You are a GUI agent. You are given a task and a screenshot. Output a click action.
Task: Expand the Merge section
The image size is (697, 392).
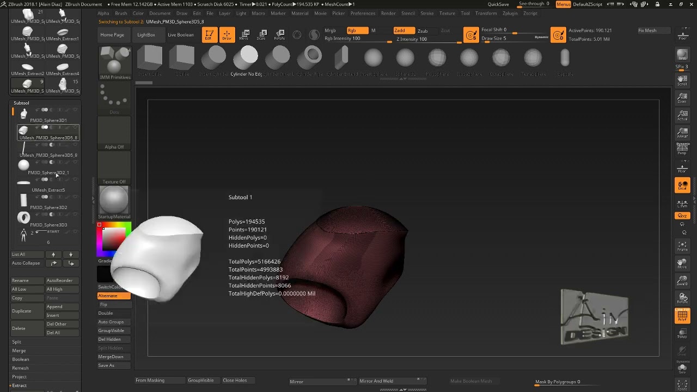coord(19,351)
